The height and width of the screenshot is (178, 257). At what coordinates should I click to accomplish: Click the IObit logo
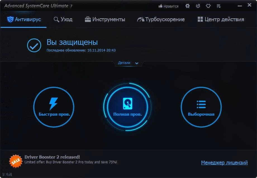[x=7, y=174]
